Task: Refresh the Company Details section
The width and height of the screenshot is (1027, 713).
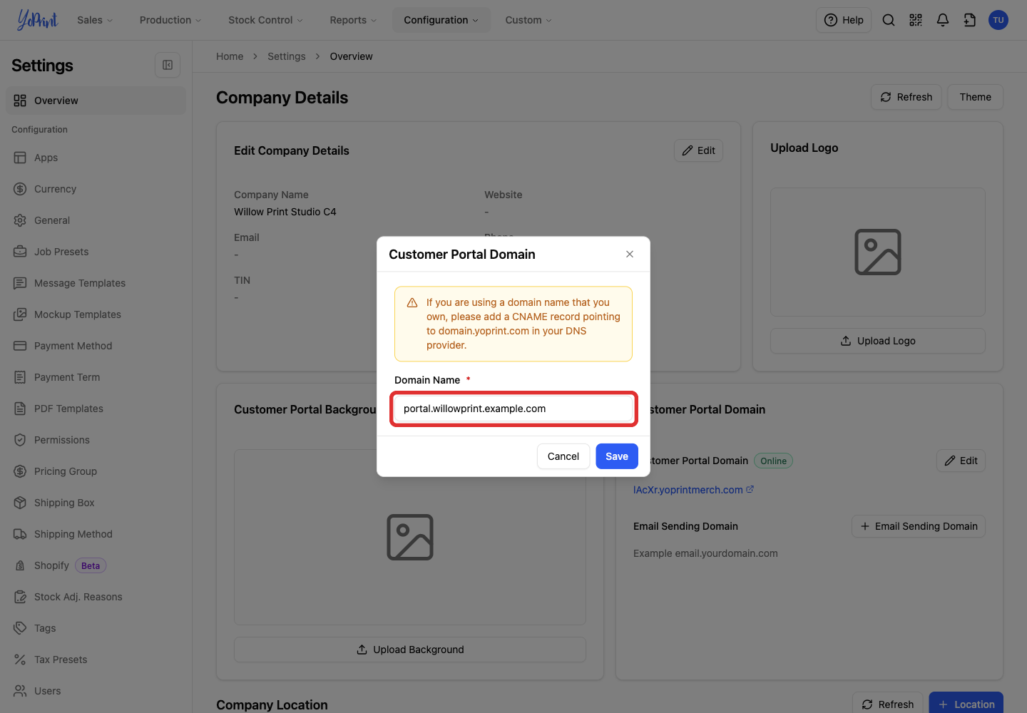Action: pos(906,97)
